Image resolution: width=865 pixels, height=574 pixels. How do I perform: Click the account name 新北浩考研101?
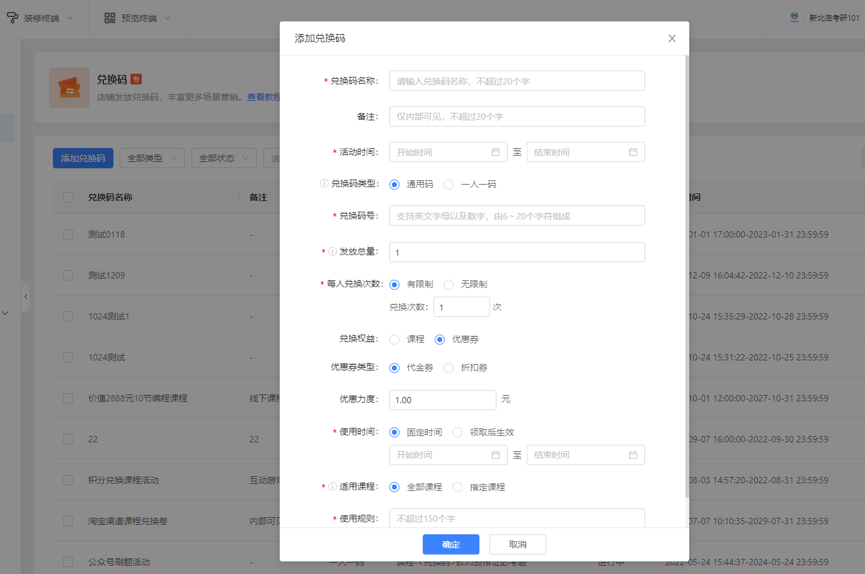point(834,18)
